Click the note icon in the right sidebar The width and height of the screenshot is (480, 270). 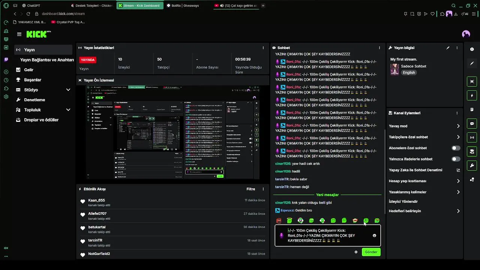coord(472,109)
